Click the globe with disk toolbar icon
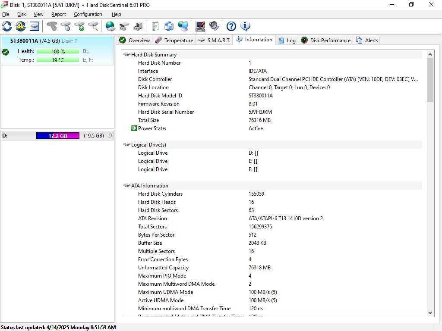Screen dimensions: 442x331 (110, 26)
